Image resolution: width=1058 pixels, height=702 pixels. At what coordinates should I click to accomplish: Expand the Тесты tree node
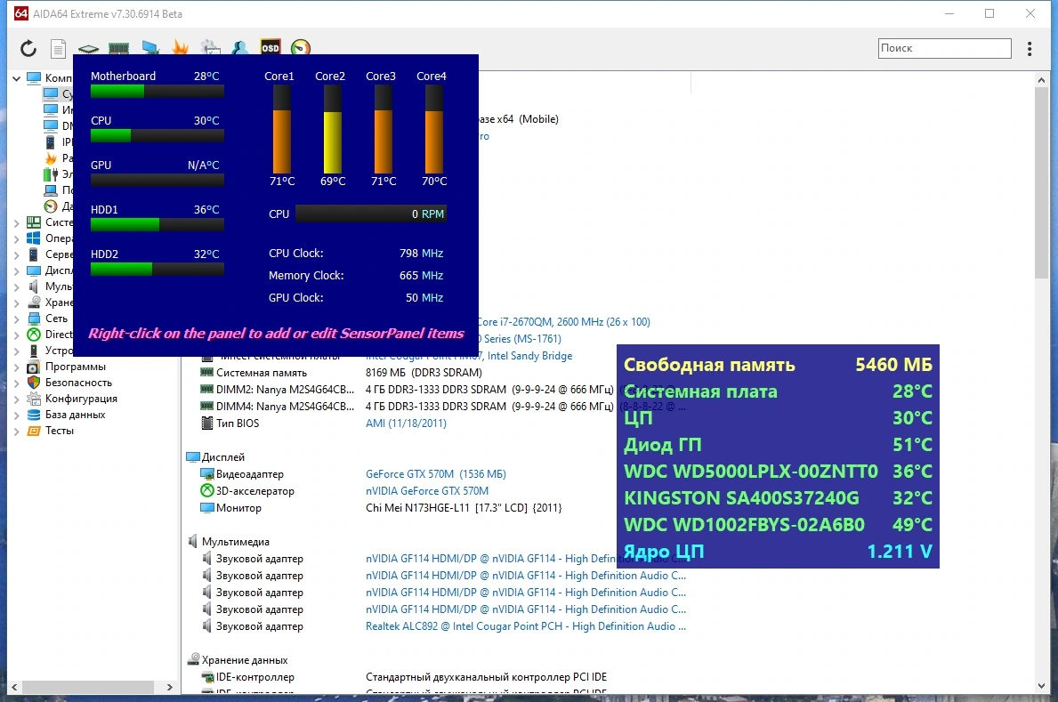click(x=16, y=431)
